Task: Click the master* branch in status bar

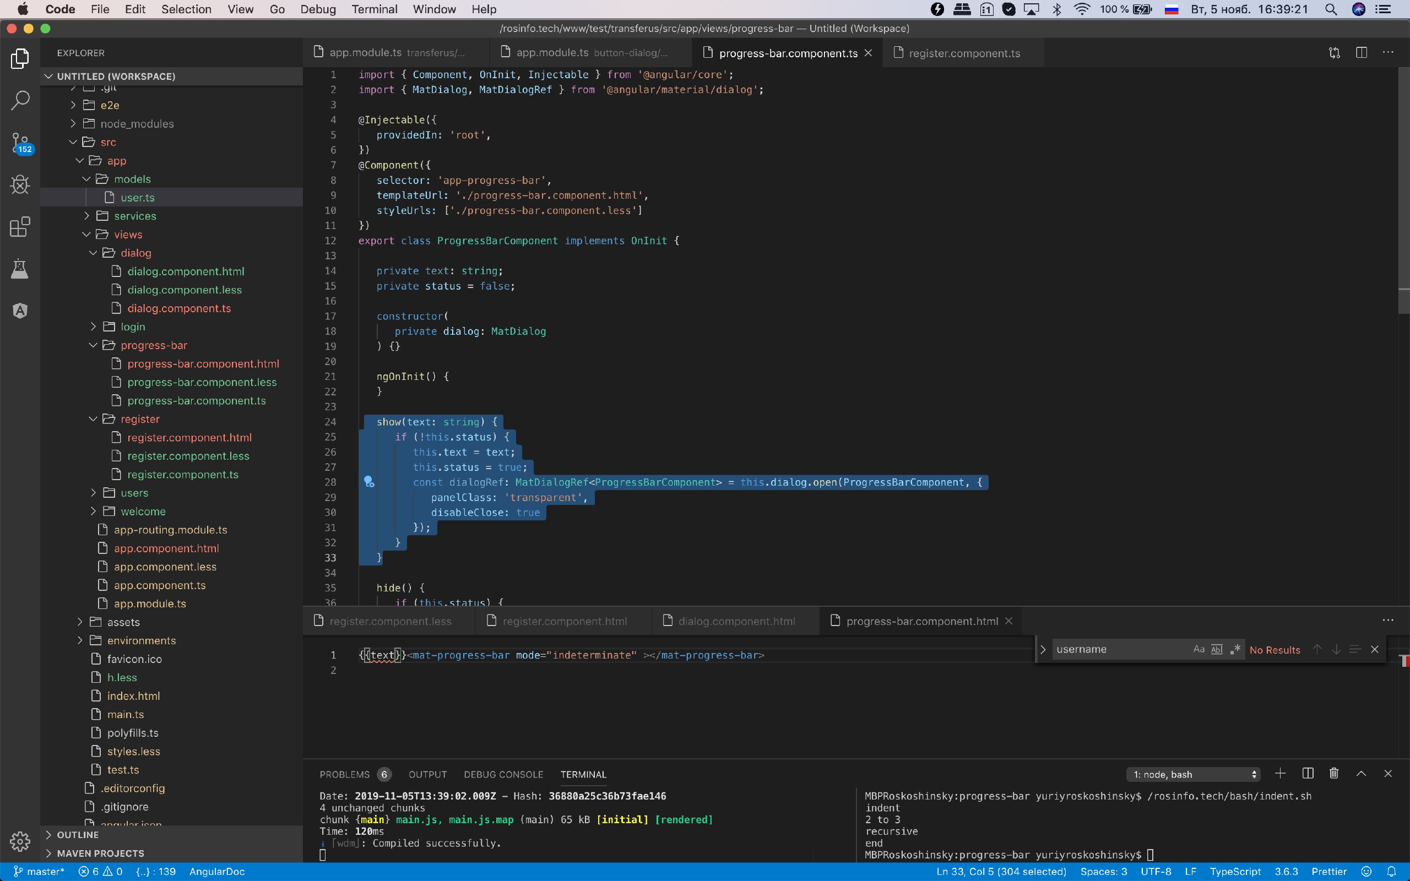Action: (39, 872)
